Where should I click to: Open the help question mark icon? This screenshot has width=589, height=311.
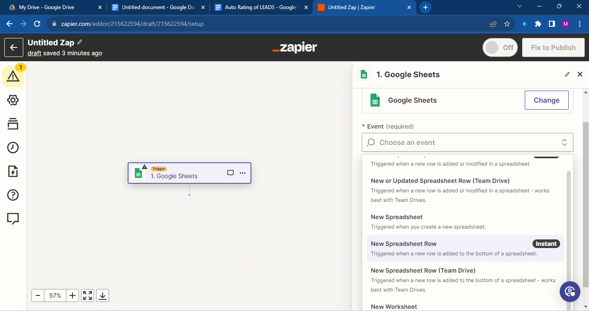point(13,195)
